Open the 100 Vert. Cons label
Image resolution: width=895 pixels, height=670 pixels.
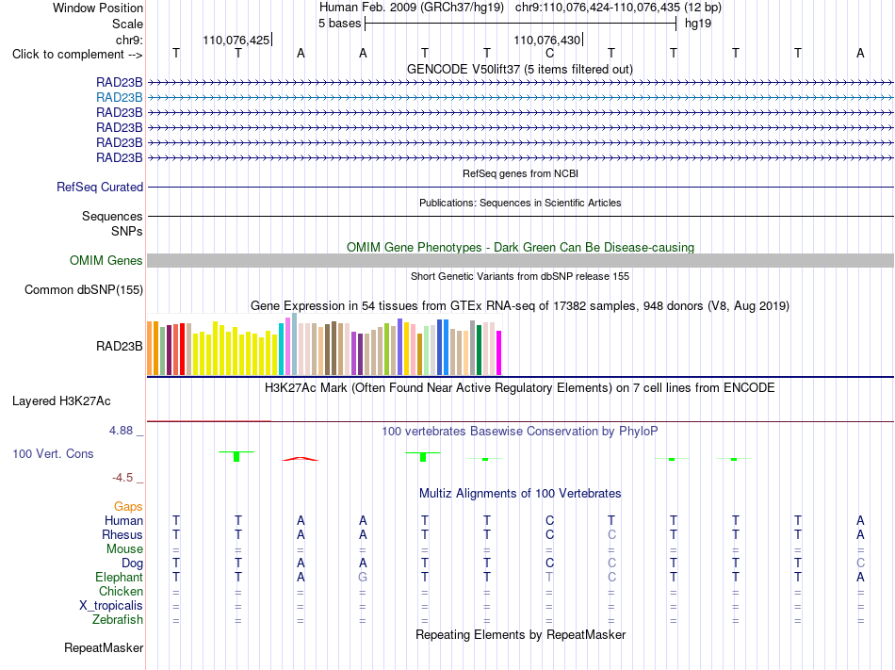53,453
